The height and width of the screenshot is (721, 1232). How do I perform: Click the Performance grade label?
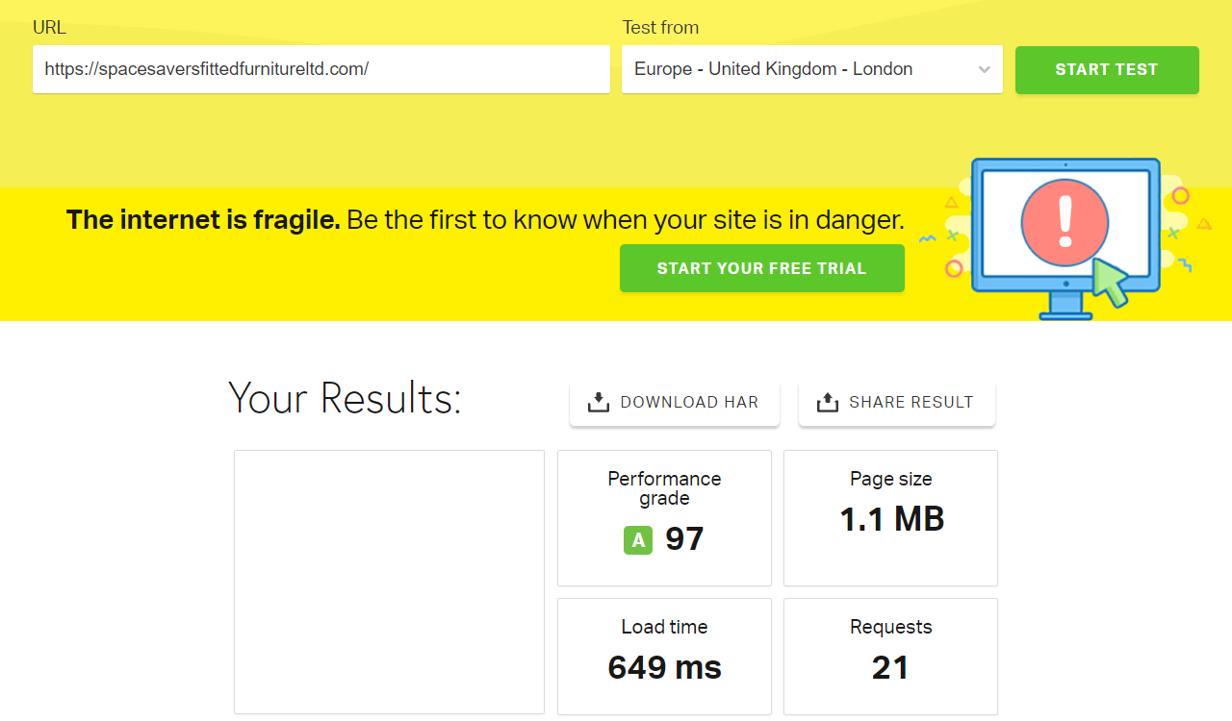(664, 488)
